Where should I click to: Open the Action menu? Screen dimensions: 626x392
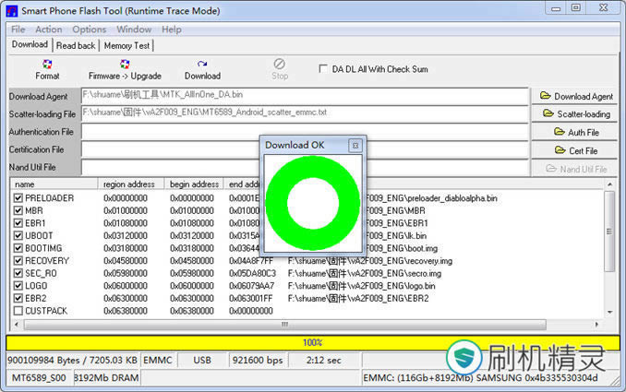coord(48,30)
